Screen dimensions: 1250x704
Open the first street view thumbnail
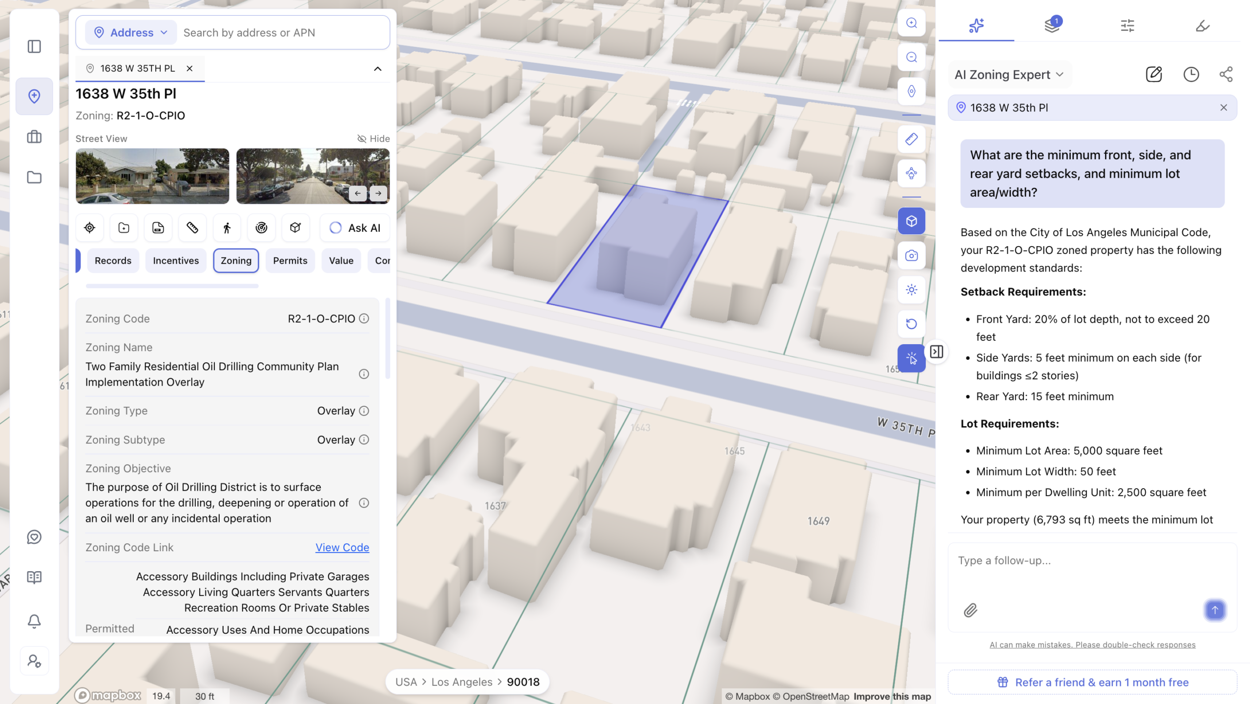coord(152,176)
